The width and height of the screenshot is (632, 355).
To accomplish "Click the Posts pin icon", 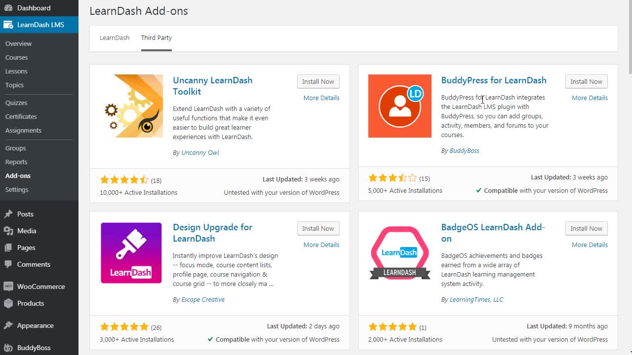I will click(8, 214).
